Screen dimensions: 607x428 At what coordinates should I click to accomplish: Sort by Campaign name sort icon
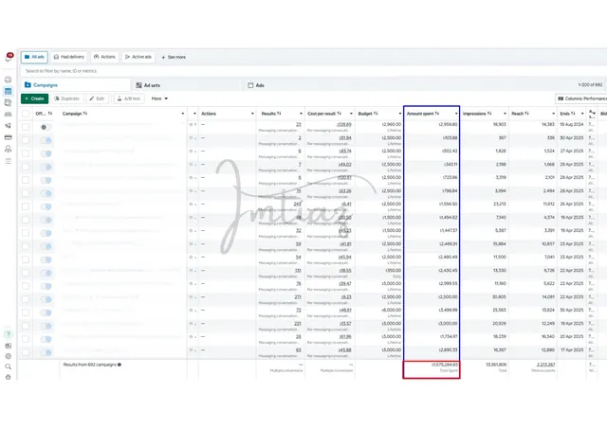point(84,114)
